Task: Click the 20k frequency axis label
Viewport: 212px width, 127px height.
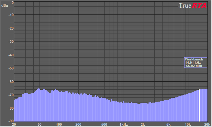Action: (x=207, y=124)
